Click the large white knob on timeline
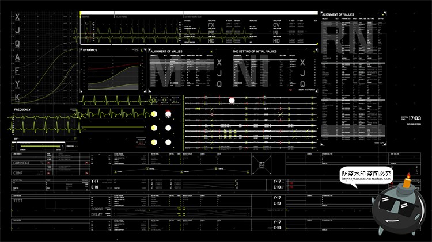Image resolution: width=432 pixels, height=242 pixels. coord(233,100)
